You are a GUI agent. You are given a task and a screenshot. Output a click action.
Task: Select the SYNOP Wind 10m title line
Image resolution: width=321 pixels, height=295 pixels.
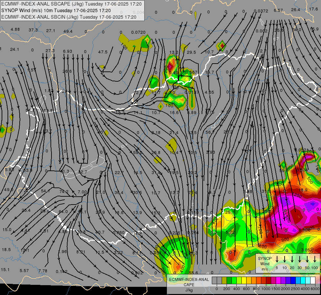[x=56, y=10]
